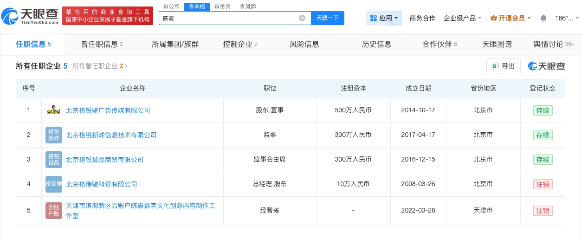Open the 曾任职信息 tab

point(102,44)
